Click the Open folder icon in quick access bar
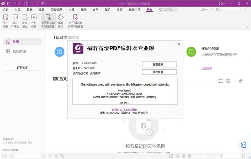 (9, 3)
